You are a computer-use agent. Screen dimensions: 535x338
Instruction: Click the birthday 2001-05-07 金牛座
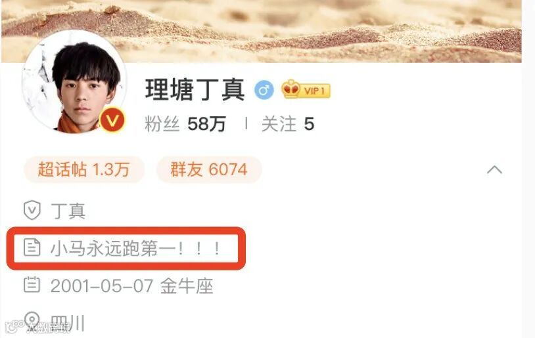tap(131, 285)
